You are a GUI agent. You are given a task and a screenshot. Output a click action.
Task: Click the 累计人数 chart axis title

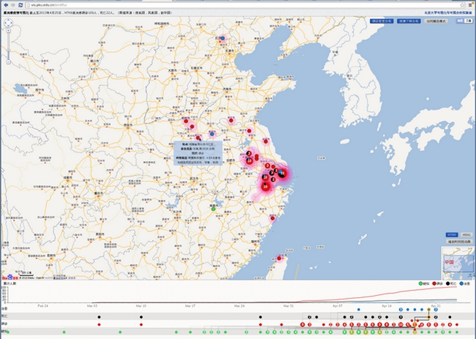[10, 284]
